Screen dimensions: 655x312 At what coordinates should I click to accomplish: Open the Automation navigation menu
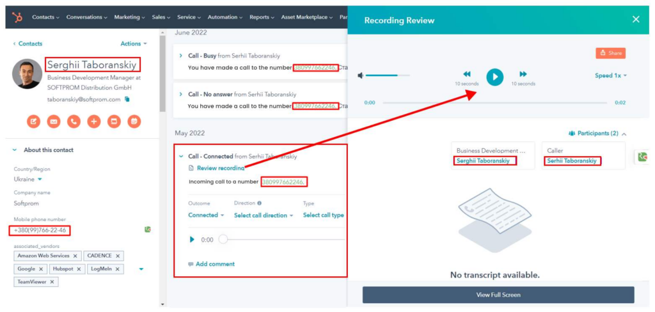tap(225, 17)
